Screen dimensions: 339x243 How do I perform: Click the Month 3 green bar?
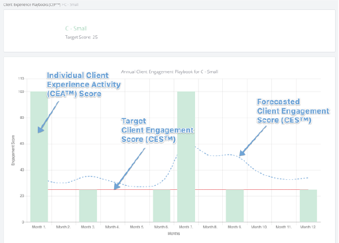88,206
